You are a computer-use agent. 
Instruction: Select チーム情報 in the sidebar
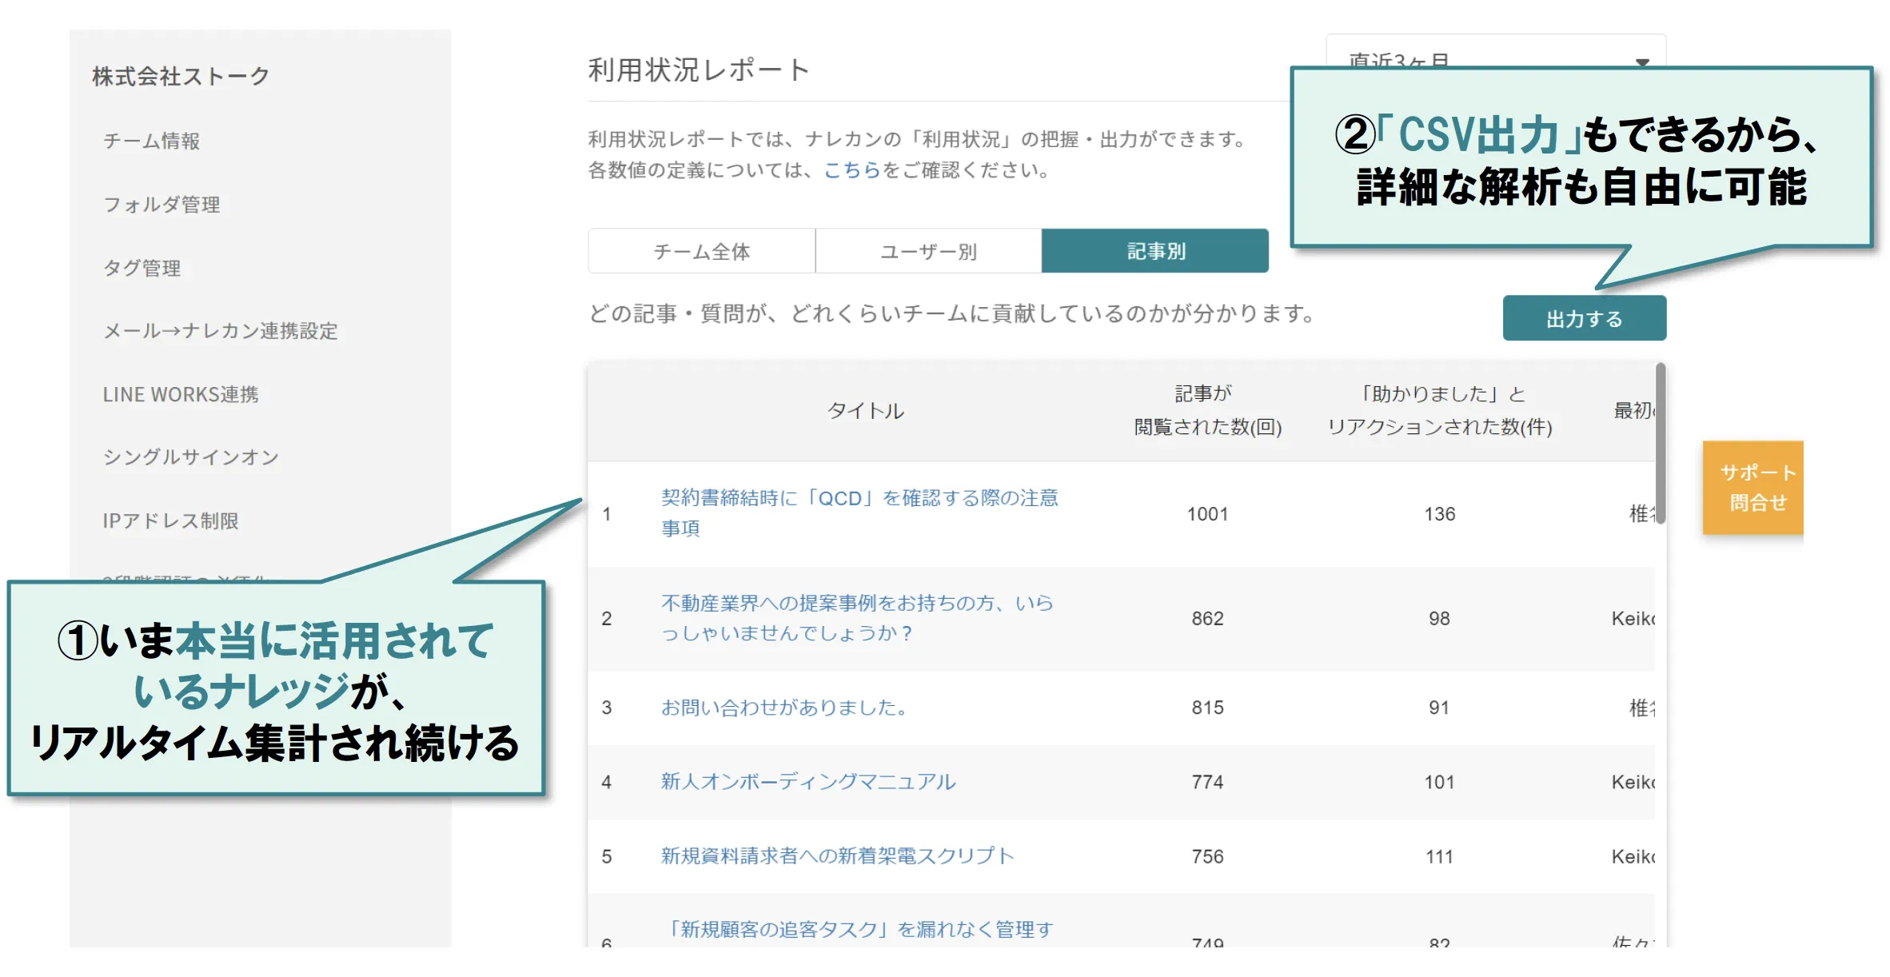click(x=152, y=140)
